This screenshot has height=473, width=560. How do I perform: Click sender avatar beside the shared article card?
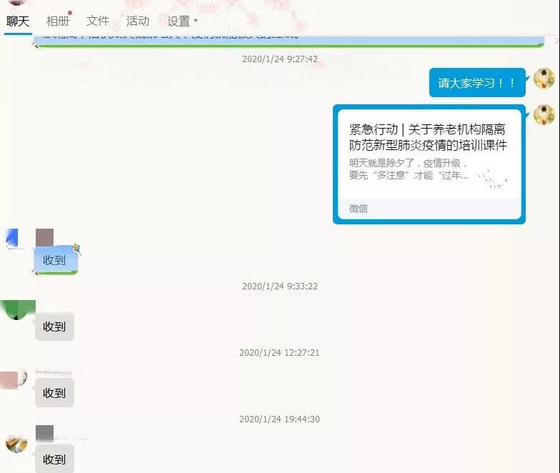pos(544,114)
